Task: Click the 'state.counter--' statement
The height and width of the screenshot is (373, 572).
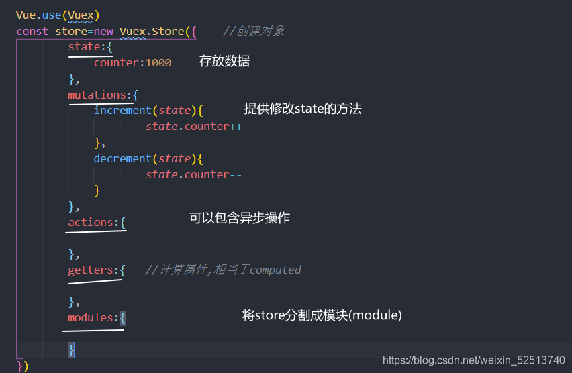Action: (193, 175)
